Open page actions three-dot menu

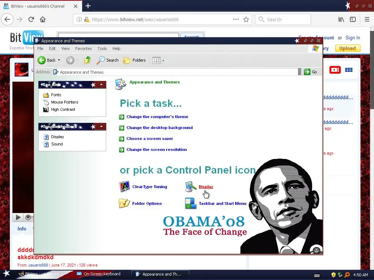[x=236, y=20]
